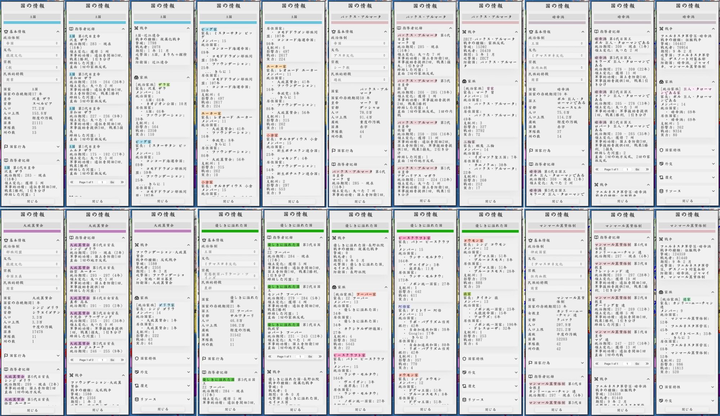720x416 pixels.
Task: Click crown 基本情報 icon in 暗帝満 panel
Action: click(x=531, y=32)
